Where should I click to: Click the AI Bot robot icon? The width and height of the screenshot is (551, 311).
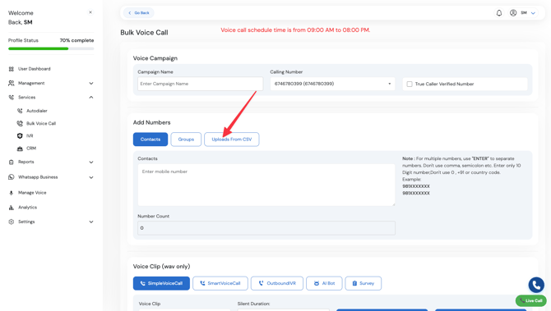[317, 283]
